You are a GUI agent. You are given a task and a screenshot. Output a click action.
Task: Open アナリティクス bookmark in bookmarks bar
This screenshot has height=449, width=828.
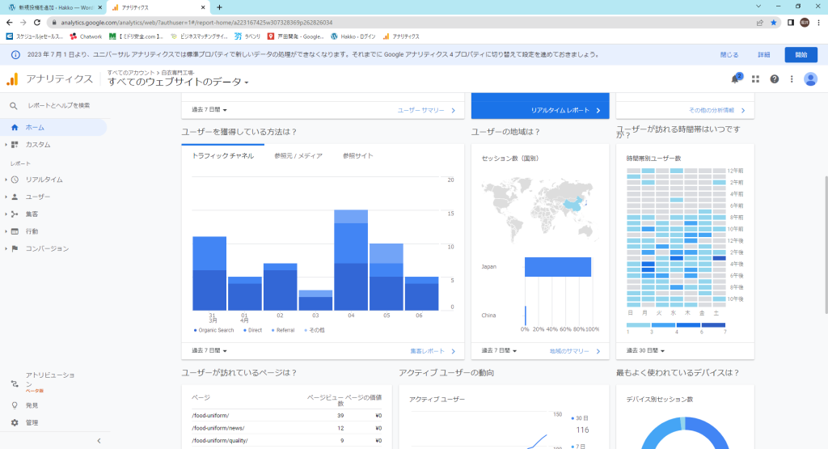[x=401, y=36]
